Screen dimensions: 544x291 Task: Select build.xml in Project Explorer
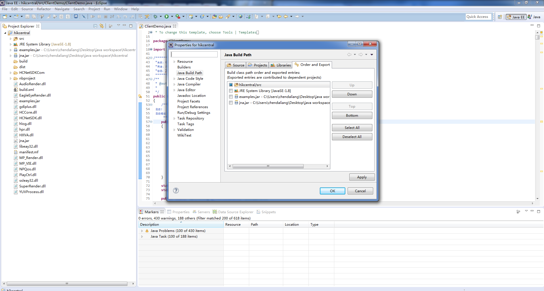coord(26,90)
